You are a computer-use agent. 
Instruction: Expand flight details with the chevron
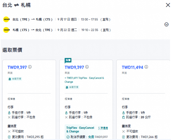click(166, 24)
